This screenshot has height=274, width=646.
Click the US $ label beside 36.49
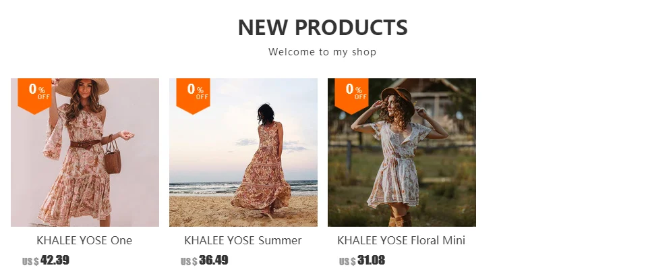(189, 262)
